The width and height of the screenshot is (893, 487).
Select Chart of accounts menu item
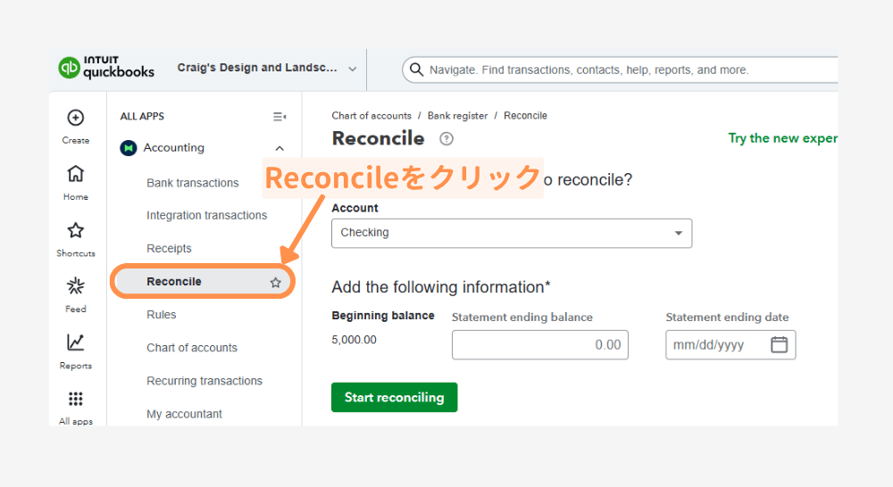point(192,348)
